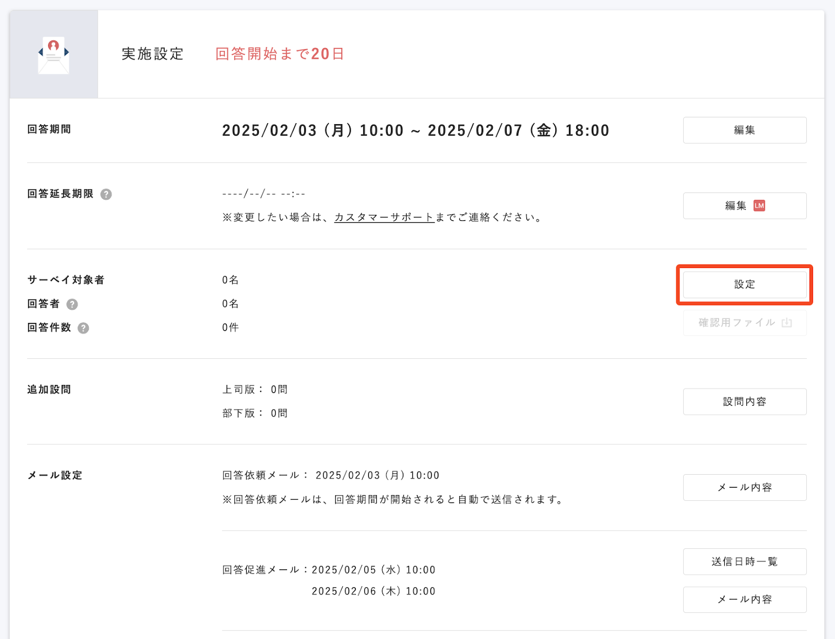
Task: Open the 送信日時一覧 button
Action: click(745, 562)
